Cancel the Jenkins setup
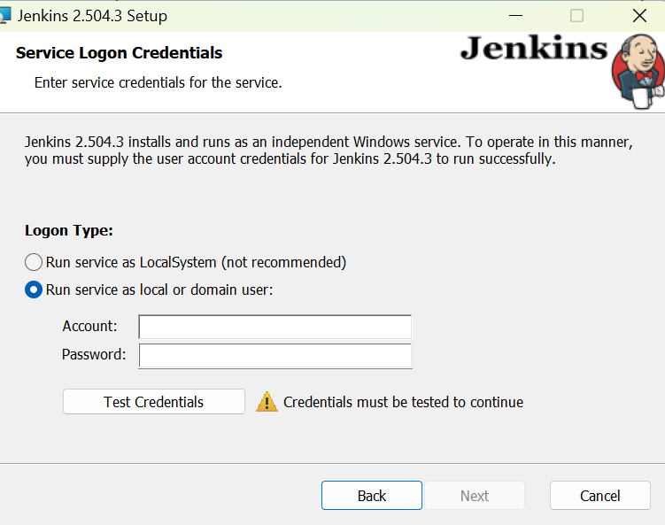This screenshot has width=665, height=525. point(600,495)
